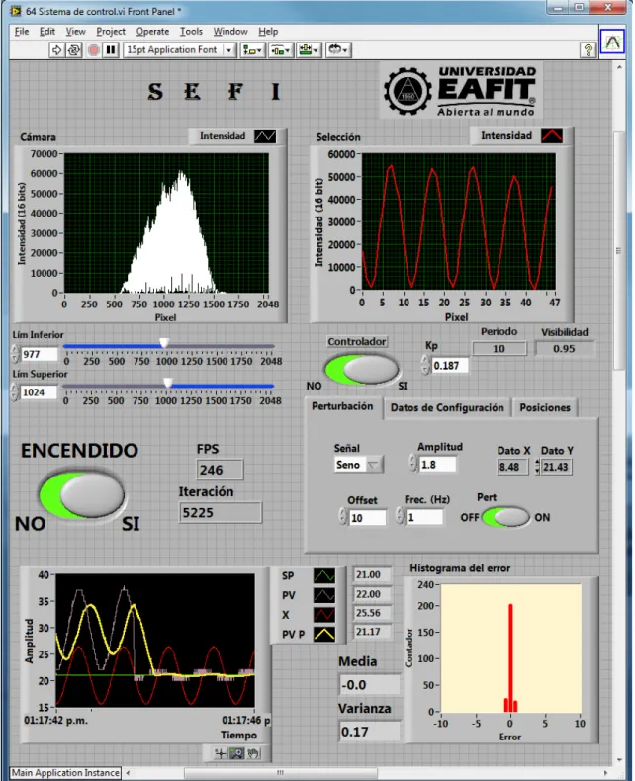Click the Lím Inferior slider handle
635x781 pixels.
[164, 343]
